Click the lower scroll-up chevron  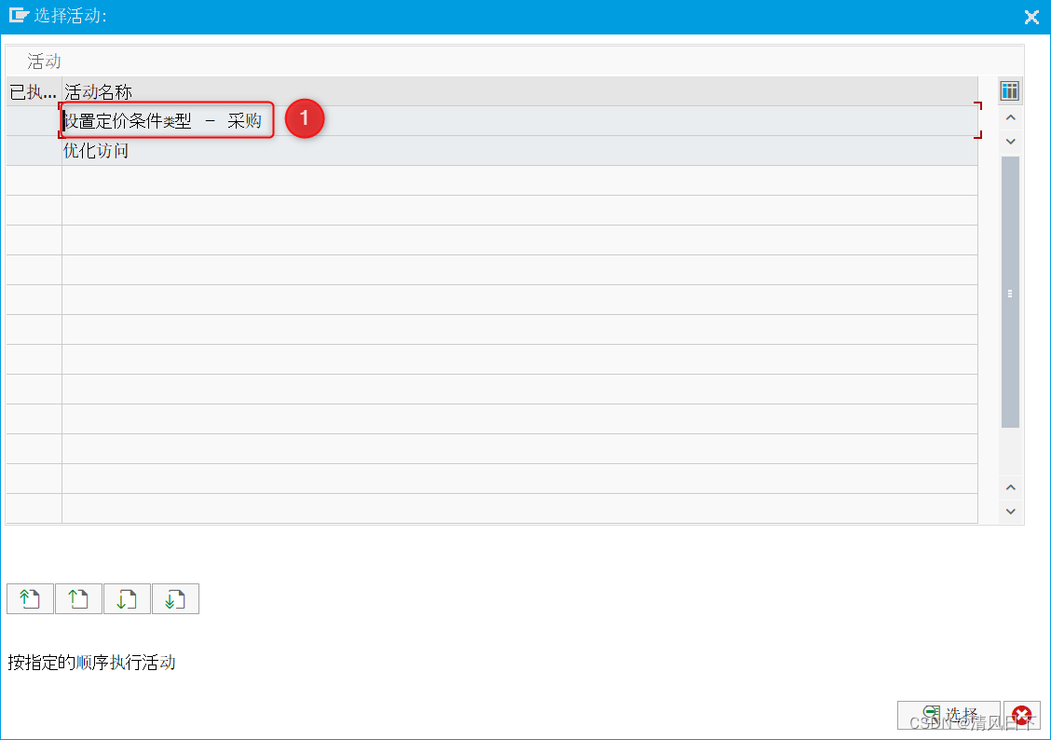(x=1011, y=487)
